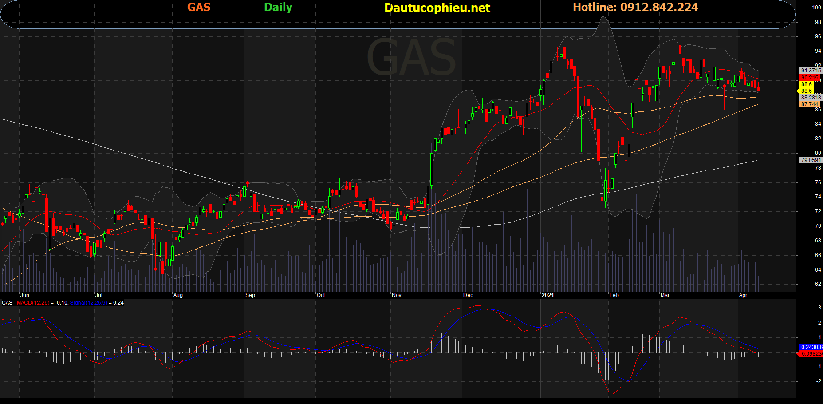Click the 80 price axis value
The height and width of the screenshot is (404, 823).
click(x=818, y=154)
